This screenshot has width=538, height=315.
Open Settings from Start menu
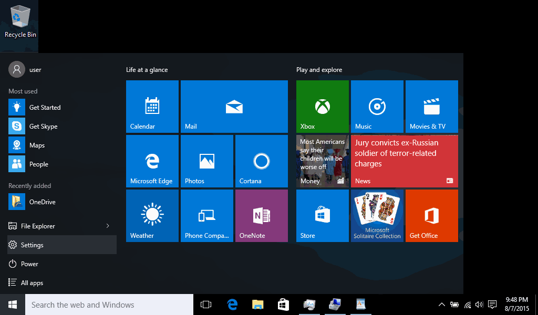62,245
